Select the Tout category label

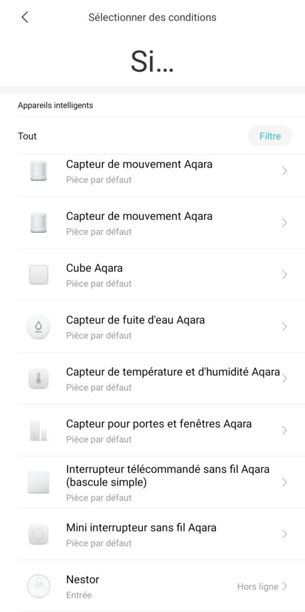click(x=28, y=136)
